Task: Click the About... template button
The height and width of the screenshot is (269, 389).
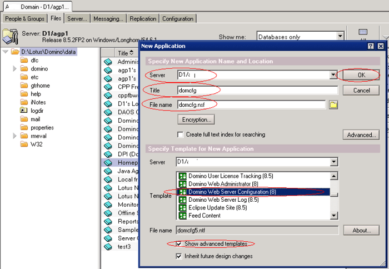Action: point(361,230)
